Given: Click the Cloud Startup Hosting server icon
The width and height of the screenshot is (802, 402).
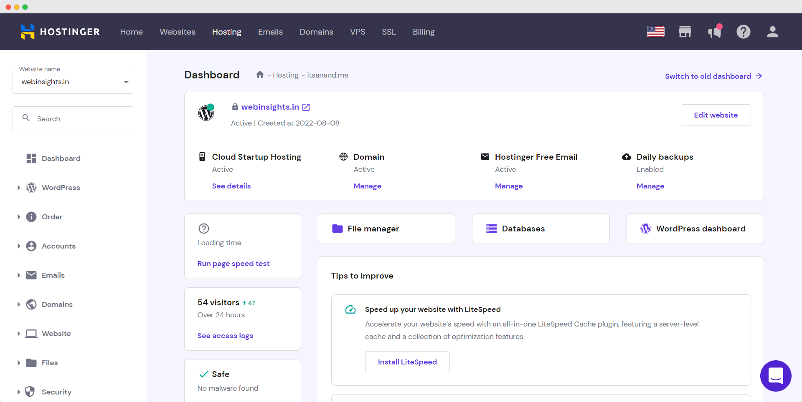Looking at the screenshot, I should tap(202, 157).
